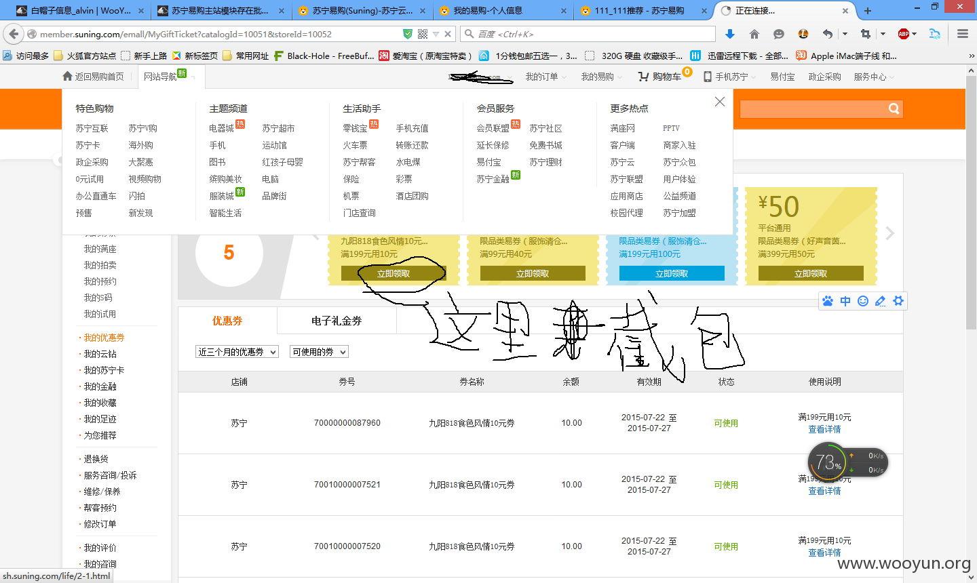977x583 pixels.
Task: Click the Firefox downloads arrow icon
Action: (x=730, y=34)
